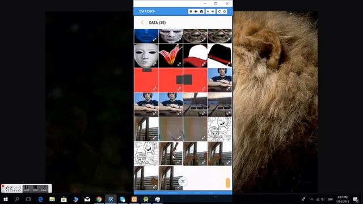This screenshot has height=204, width=363.
Task: Open the blue face mask thumbnail
Action: coord(146,36)
